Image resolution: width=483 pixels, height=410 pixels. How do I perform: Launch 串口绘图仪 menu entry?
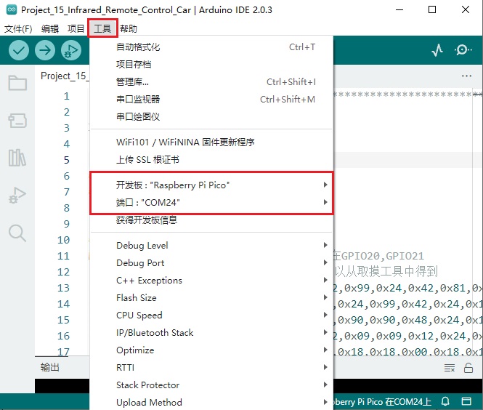pyautogui.click(x=211, y=117)
